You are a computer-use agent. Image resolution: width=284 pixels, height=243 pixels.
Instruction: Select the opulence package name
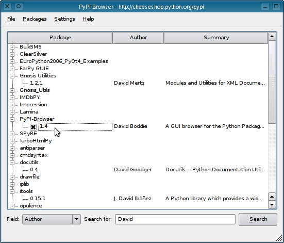click(31, 206)
